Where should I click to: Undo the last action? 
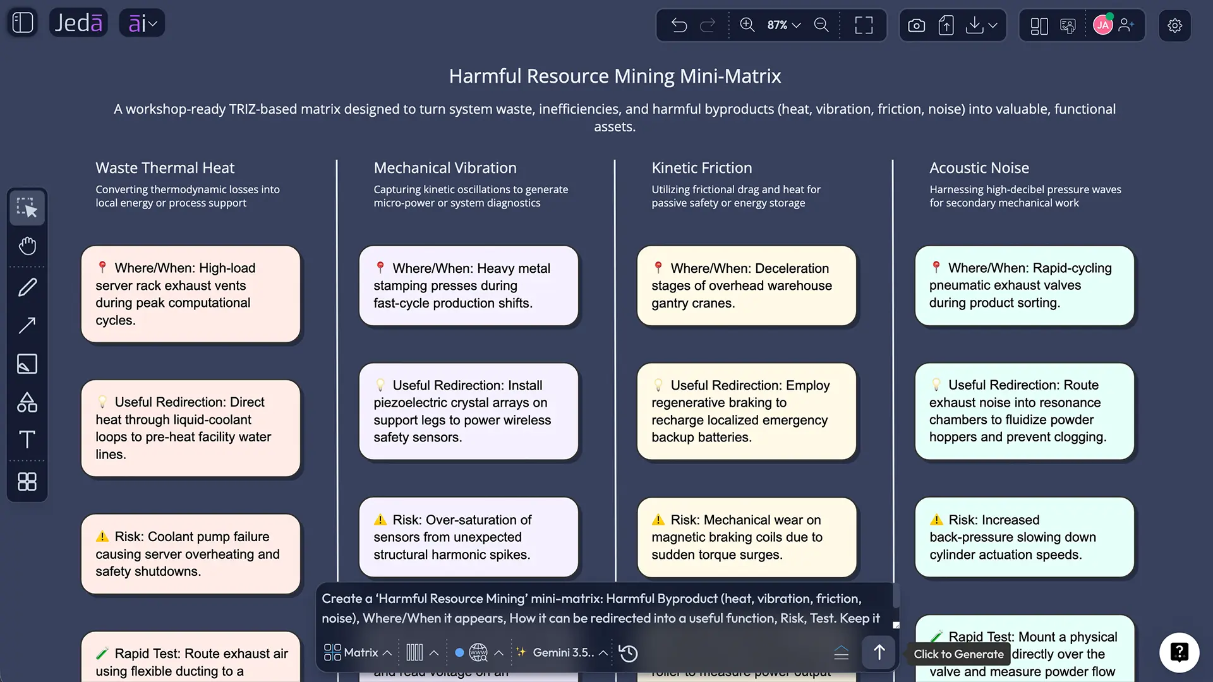pos(679,25)
